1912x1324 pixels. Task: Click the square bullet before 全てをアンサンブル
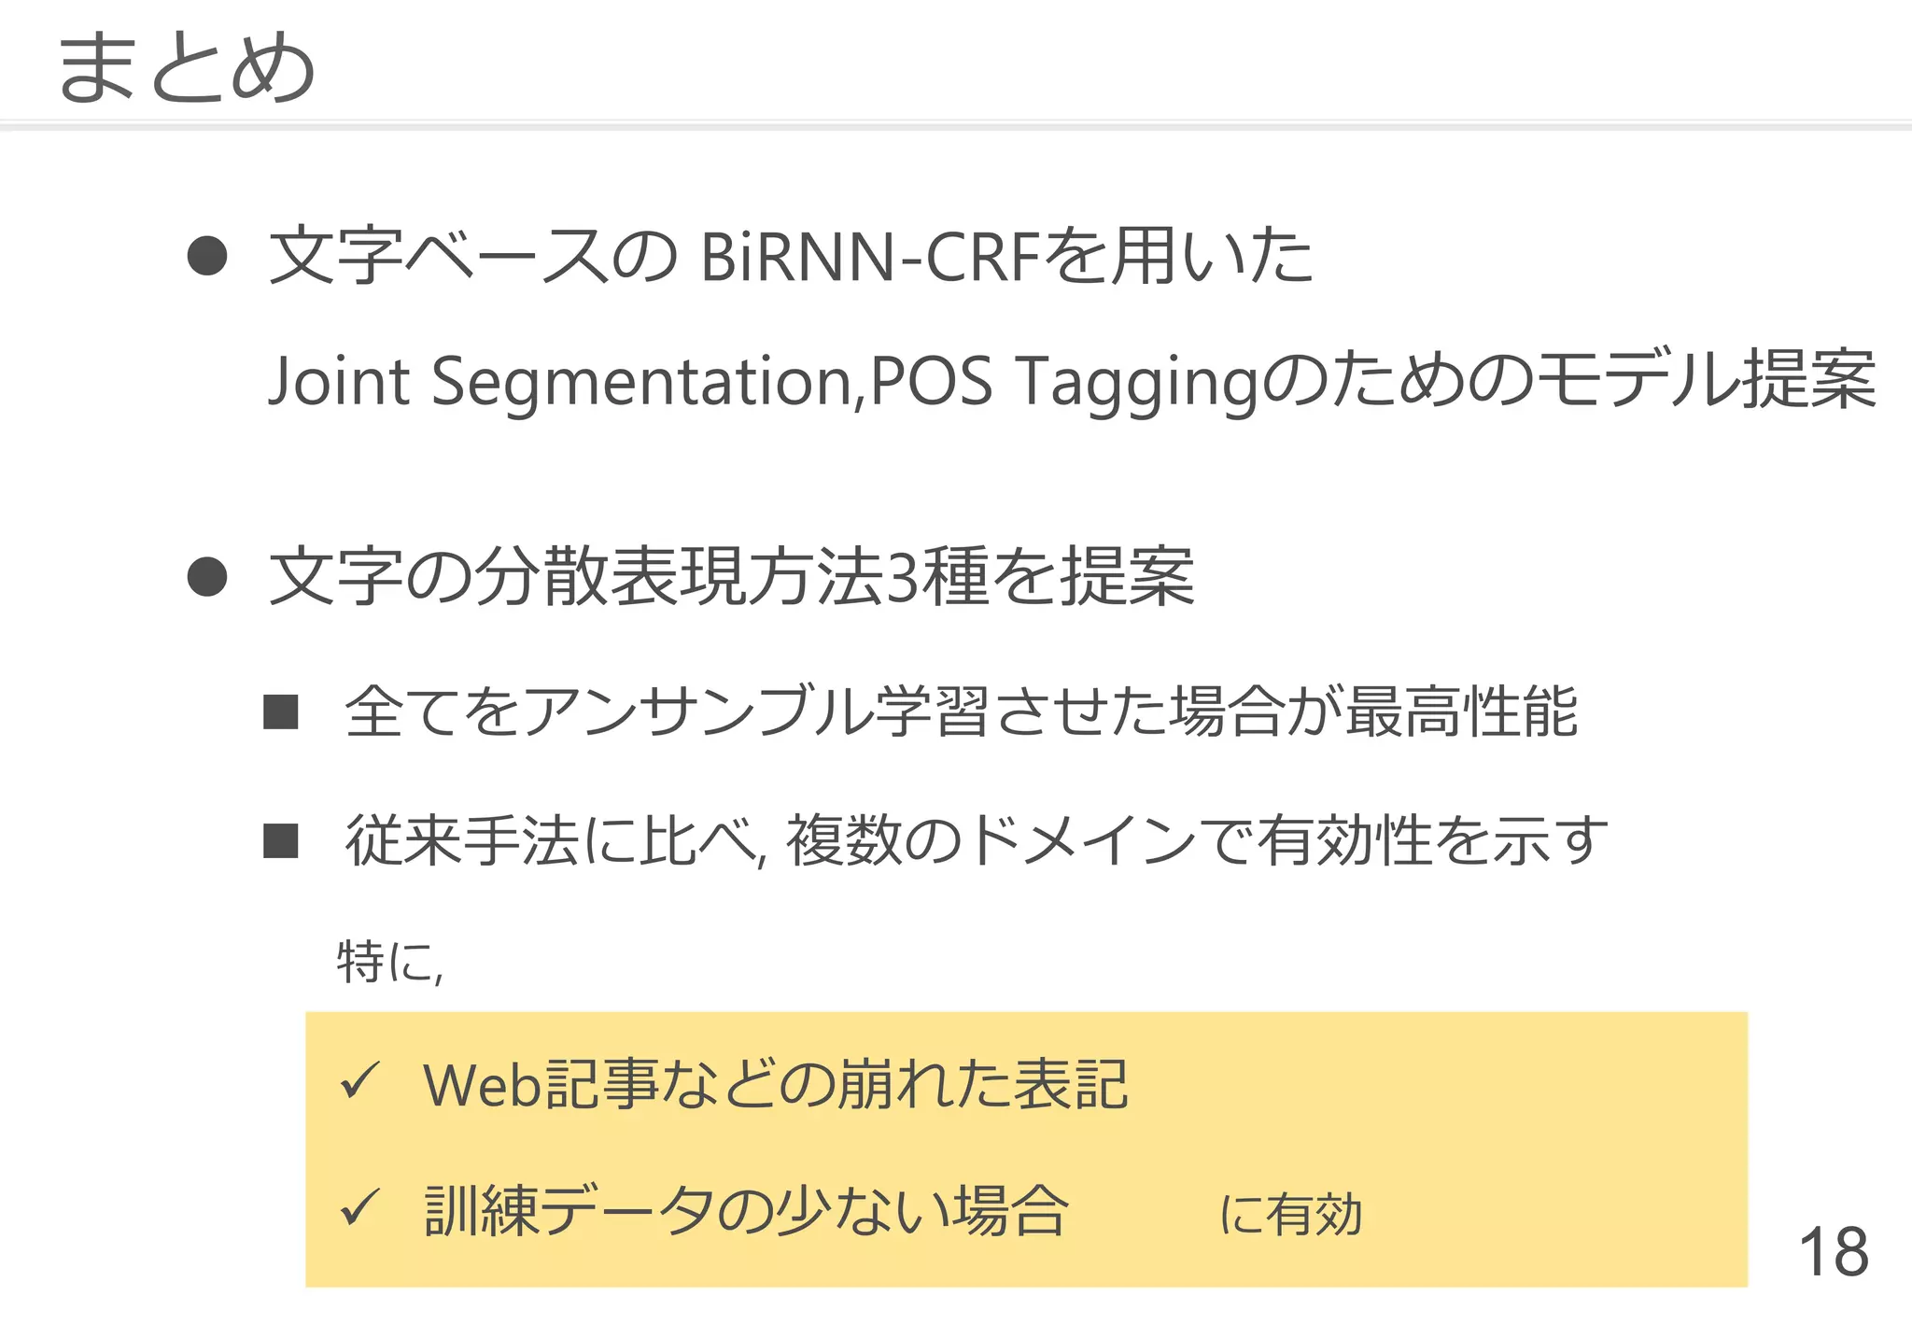coord(280,711)
